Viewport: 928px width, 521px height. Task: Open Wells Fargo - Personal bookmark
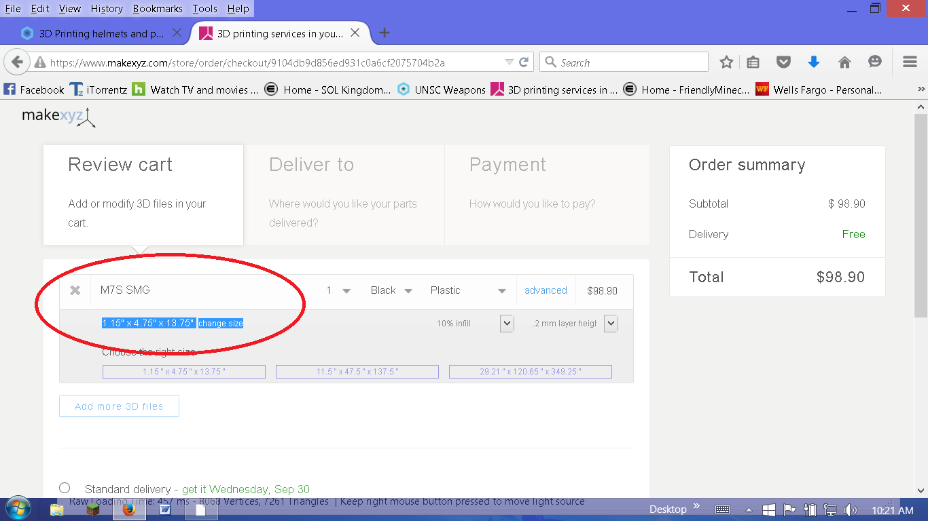[819, 90]
